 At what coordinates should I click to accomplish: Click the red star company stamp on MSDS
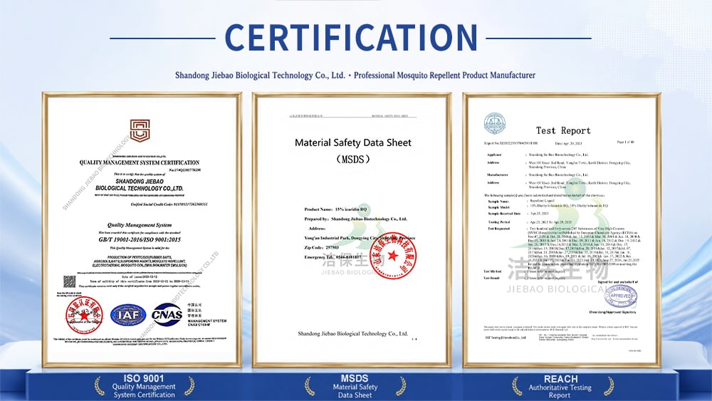tap(393, 256)
